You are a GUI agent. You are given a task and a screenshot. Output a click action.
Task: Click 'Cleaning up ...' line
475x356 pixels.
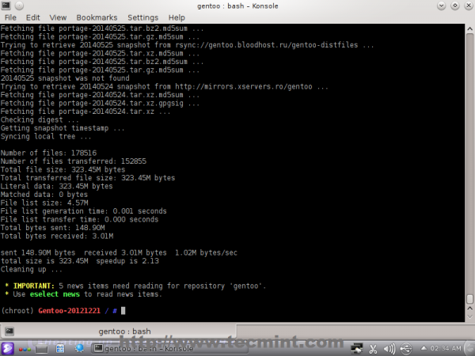(32, 270)
